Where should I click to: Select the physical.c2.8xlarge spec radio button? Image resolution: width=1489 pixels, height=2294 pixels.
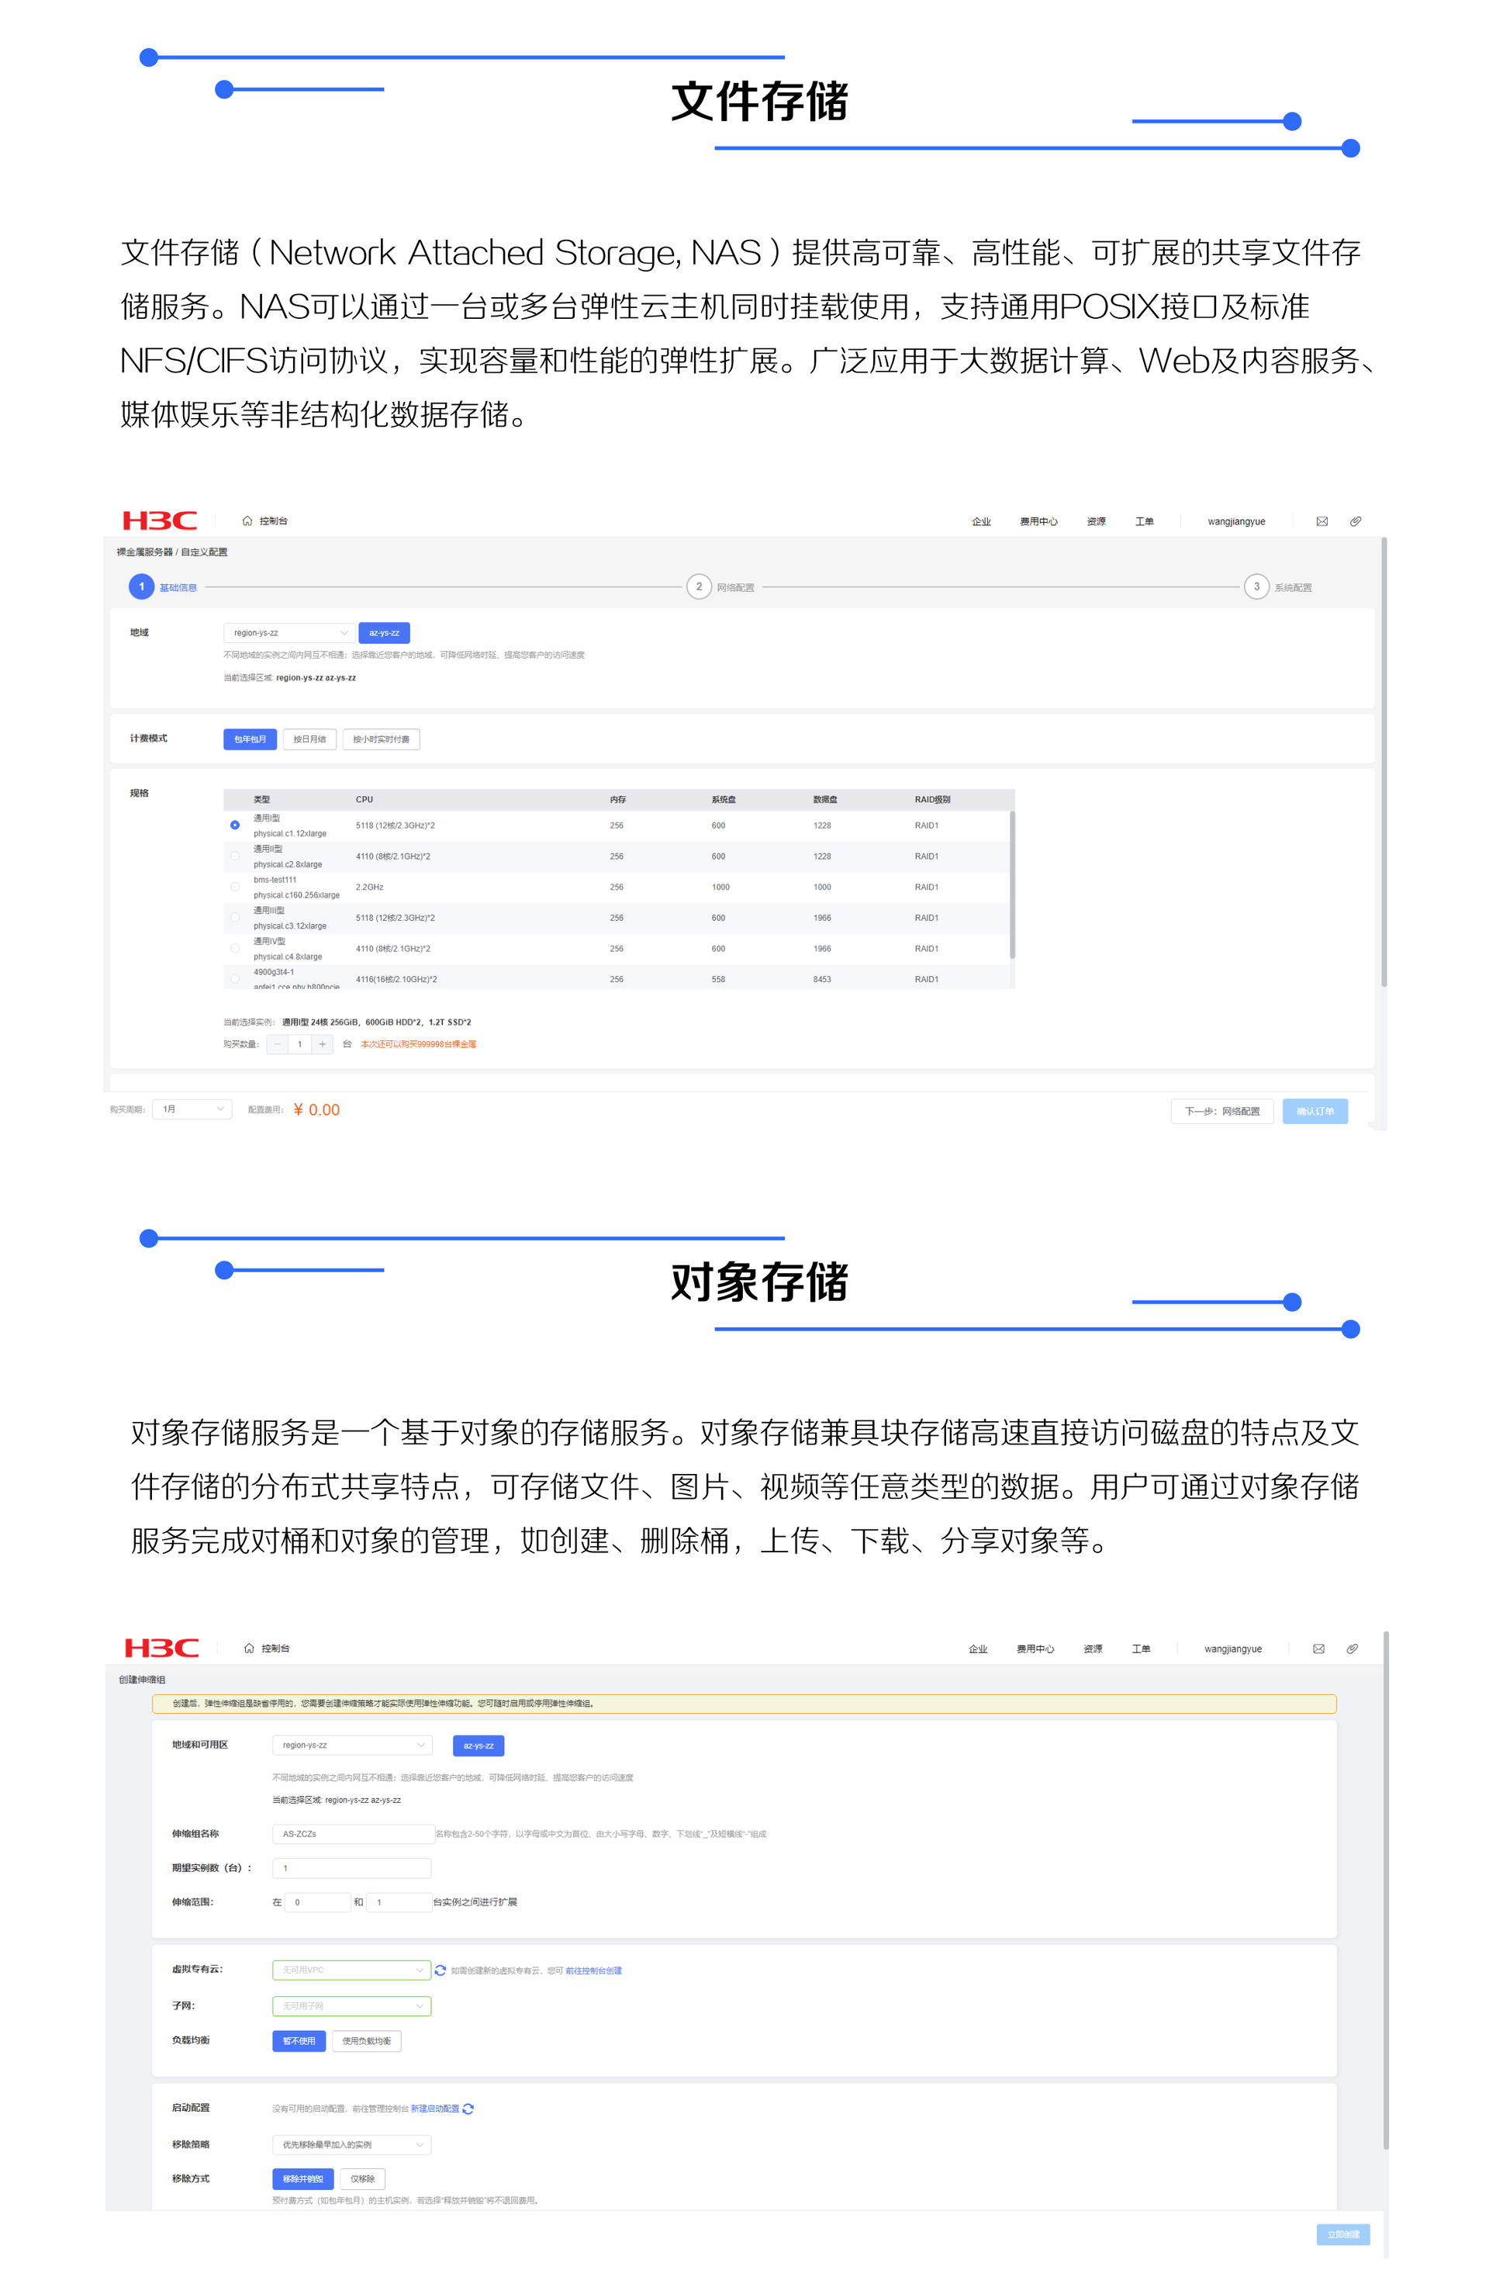click(235, 856)
